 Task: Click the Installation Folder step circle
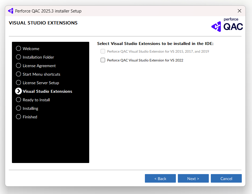pyautogui.click(x=18, y=57)
